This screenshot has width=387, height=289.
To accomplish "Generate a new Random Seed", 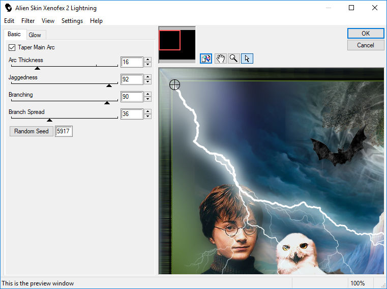I will 32,131.
